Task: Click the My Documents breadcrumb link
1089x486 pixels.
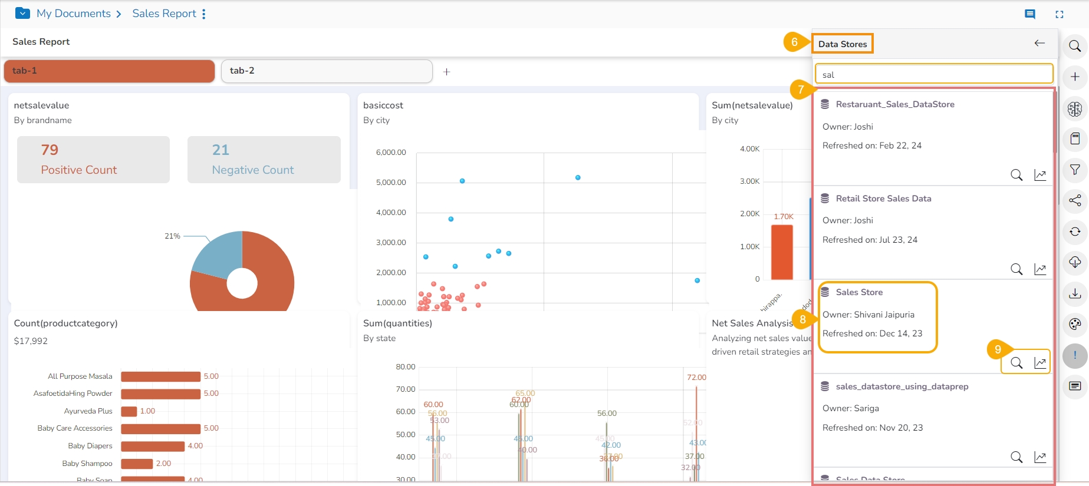Action: point(74,14)
